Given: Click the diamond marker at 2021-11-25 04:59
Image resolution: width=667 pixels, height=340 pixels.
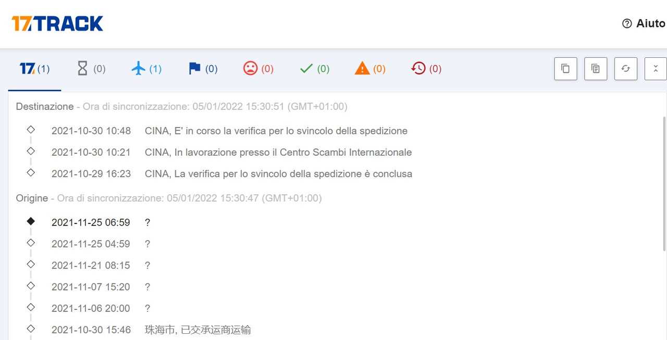Looking at the screenshot, I should pyautogui.click(x=31, y=243).
